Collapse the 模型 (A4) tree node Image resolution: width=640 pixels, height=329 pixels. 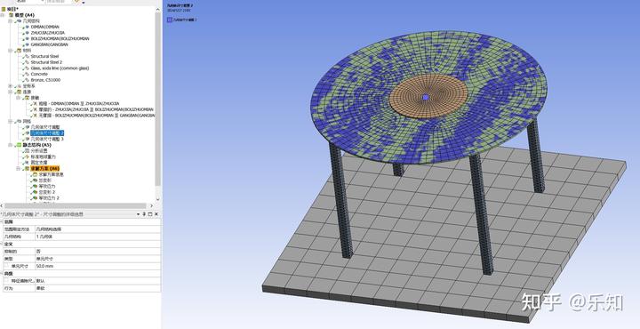click(x=4, y=15)
